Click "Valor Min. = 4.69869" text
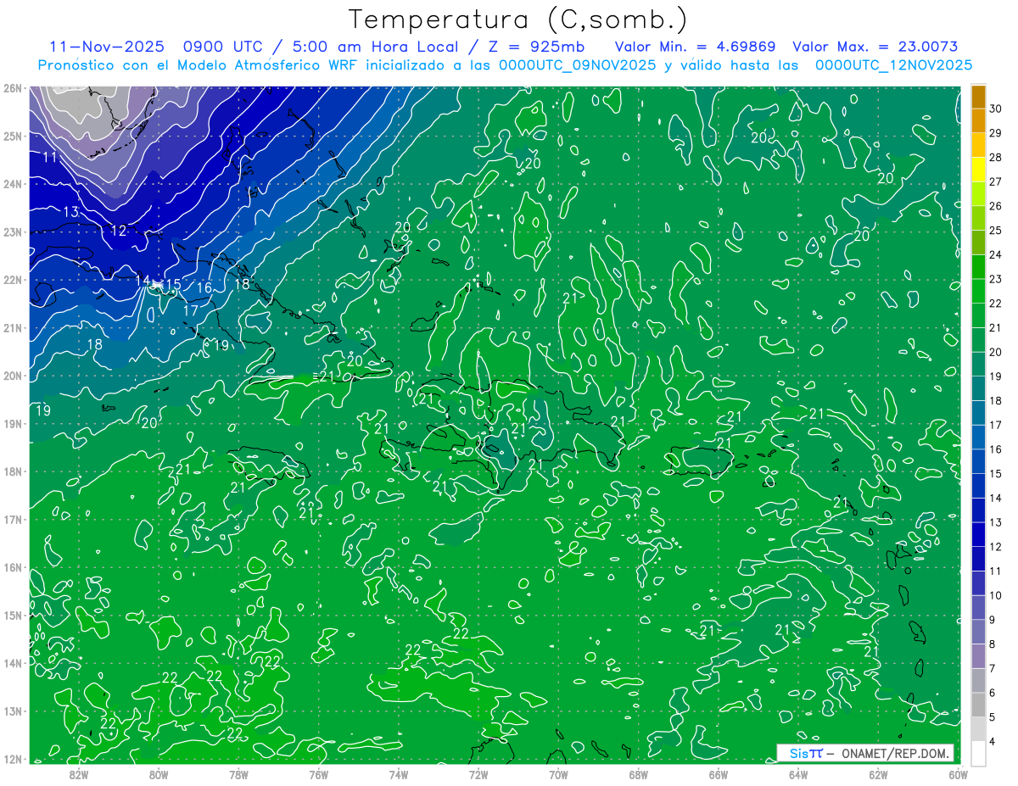 (696, 47)
